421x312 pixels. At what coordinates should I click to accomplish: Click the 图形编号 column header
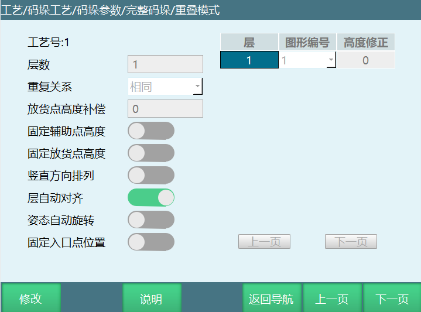coord(307,42)
